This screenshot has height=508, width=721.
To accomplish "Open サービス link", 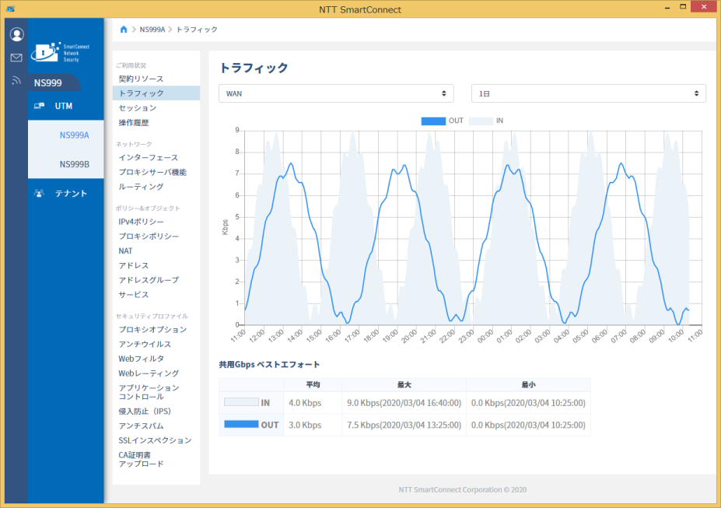I will [x=133, y=294].
